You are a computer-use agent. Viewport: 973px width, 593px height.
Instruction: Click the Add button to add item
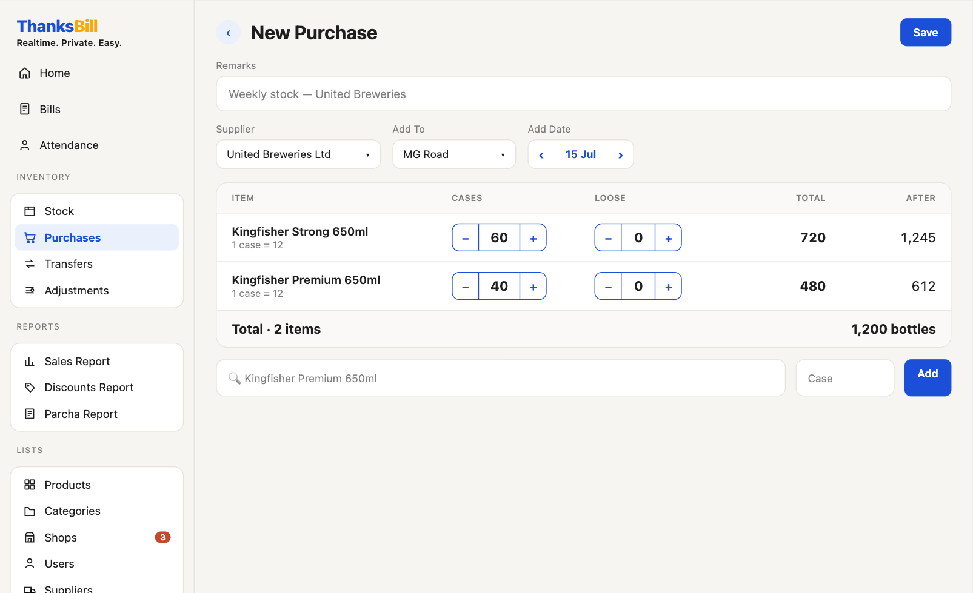pos(928,378)
